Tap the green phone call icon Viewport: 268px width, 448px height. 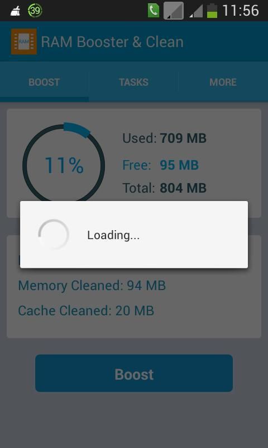(x=154, y=11)
